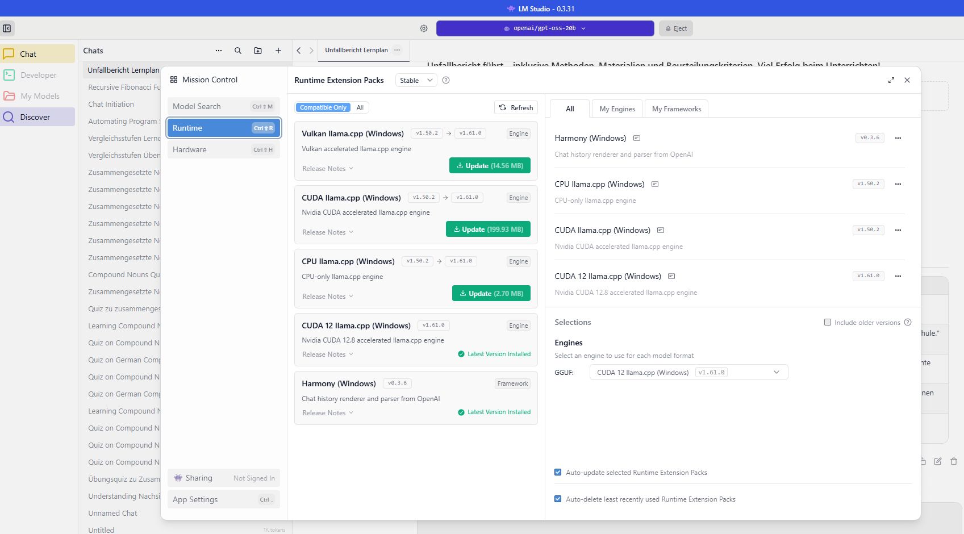Click the search chats magnifier icon
964x534 pixels.
(x=238, y=51)
